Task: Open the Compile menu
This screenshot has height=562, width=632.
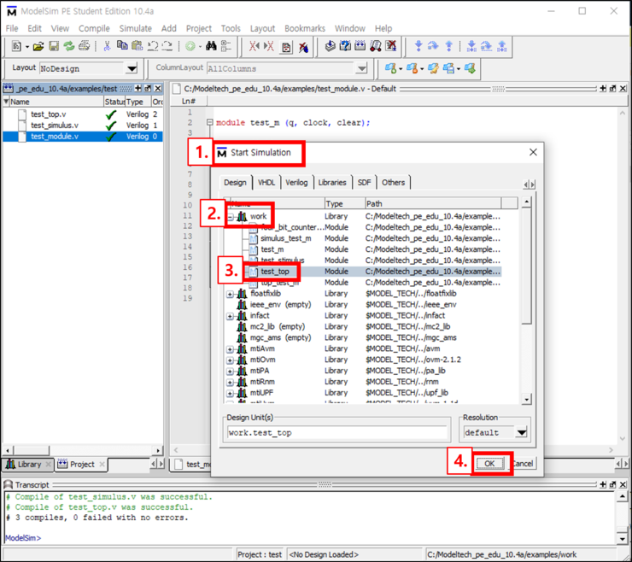Action: tap(94, 28)
